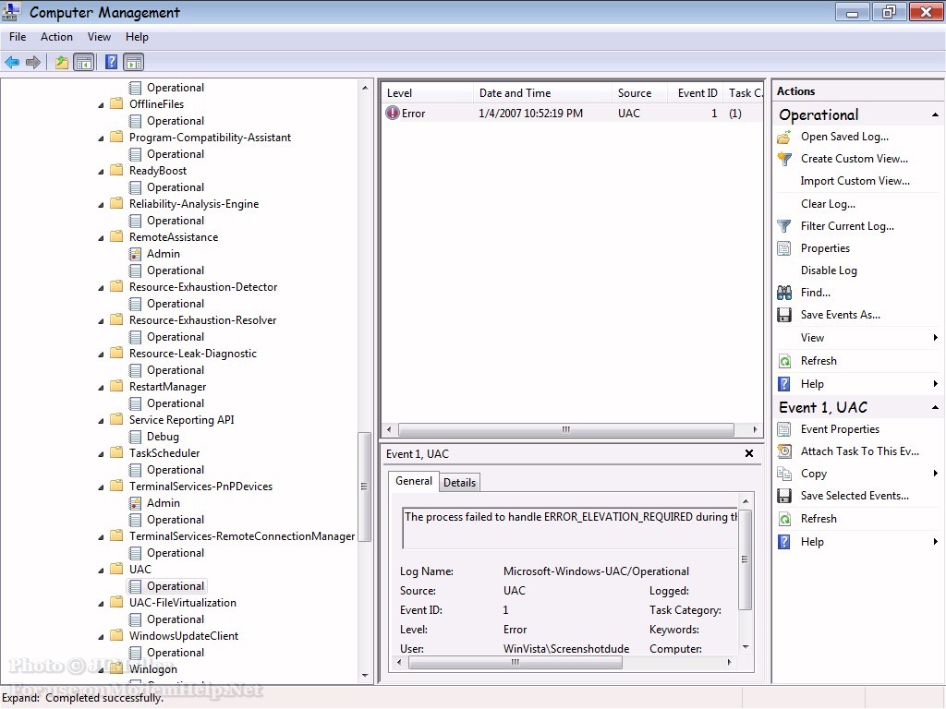The image size is (946, 709).
Task: Sort by the Event ID column header
Action: click(697, 93)
